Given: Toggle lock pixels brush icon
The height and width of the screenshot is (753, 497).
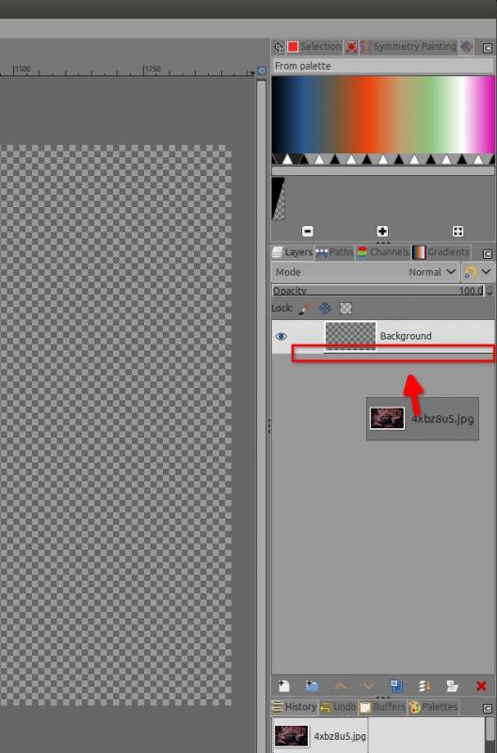Looking at the screenshot, I should click(x=304, y=309).
